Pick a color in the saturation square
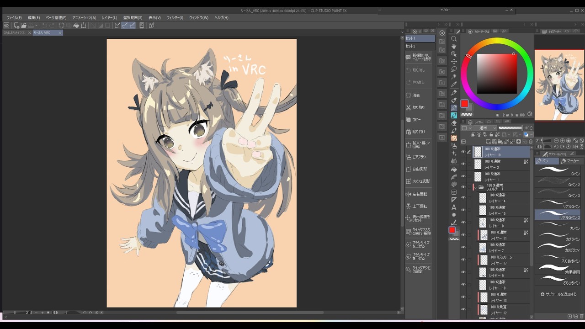The height and width of the screenshot is (329, 585). [x=497, y=74]
